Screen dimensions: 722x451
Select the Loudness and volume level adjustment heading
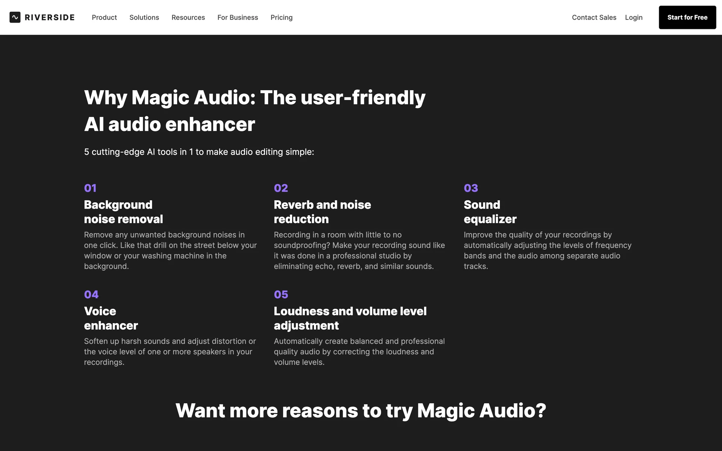350,318
